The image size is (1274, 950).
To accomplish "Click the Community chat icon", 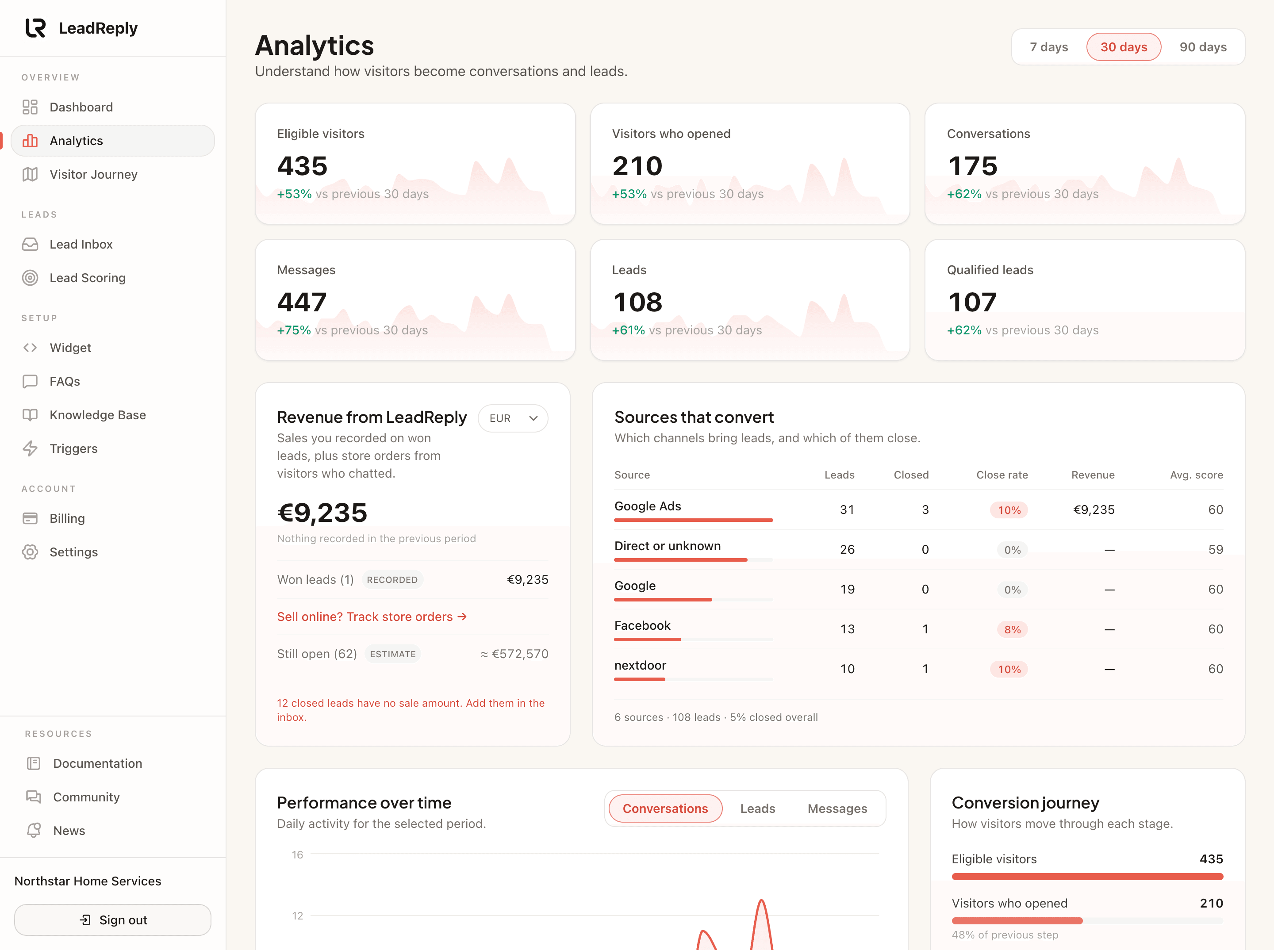I will (x=33, y=797).
